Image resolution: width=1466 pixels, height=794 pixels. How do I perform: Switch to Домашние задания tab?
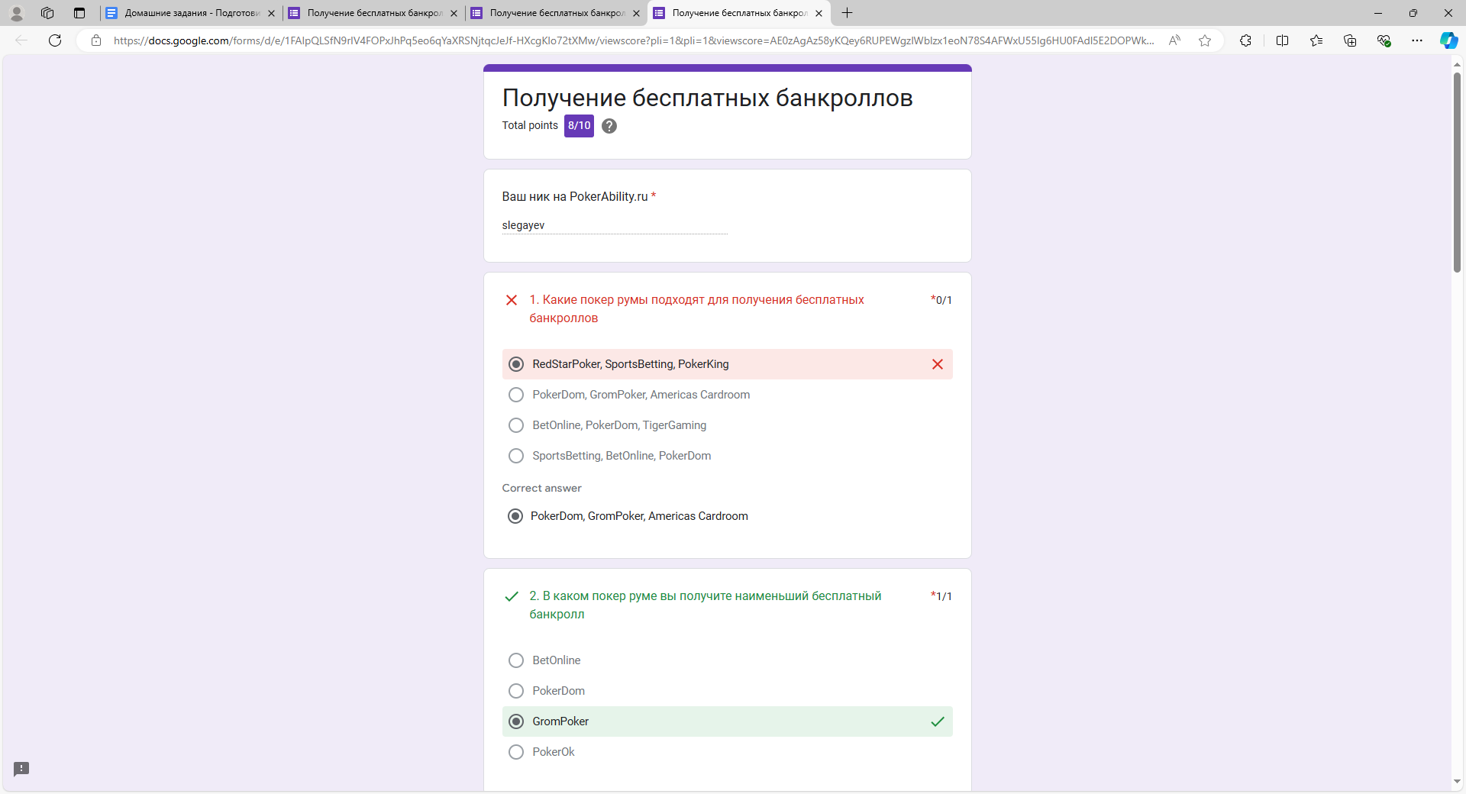pyautogui.click(x=191, y=13)
